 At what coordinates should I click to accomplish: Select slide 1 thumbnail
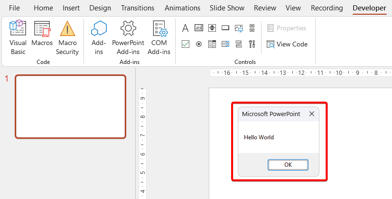[71, 107]
